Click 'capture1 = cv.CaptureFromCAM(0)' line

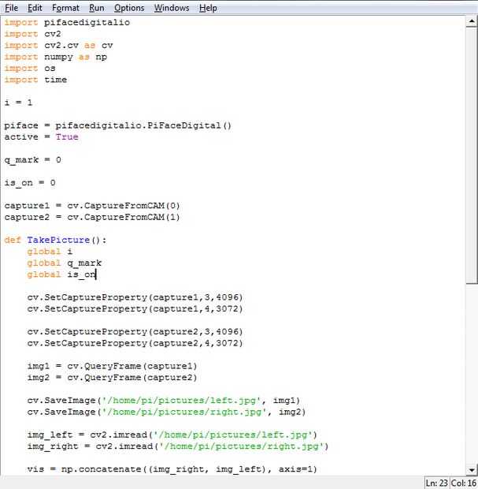click(92, 206)
